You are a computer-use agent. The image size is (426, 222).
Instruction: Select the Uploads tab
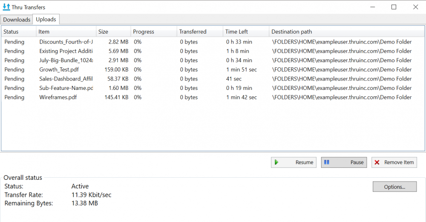(x=46, y=20)
